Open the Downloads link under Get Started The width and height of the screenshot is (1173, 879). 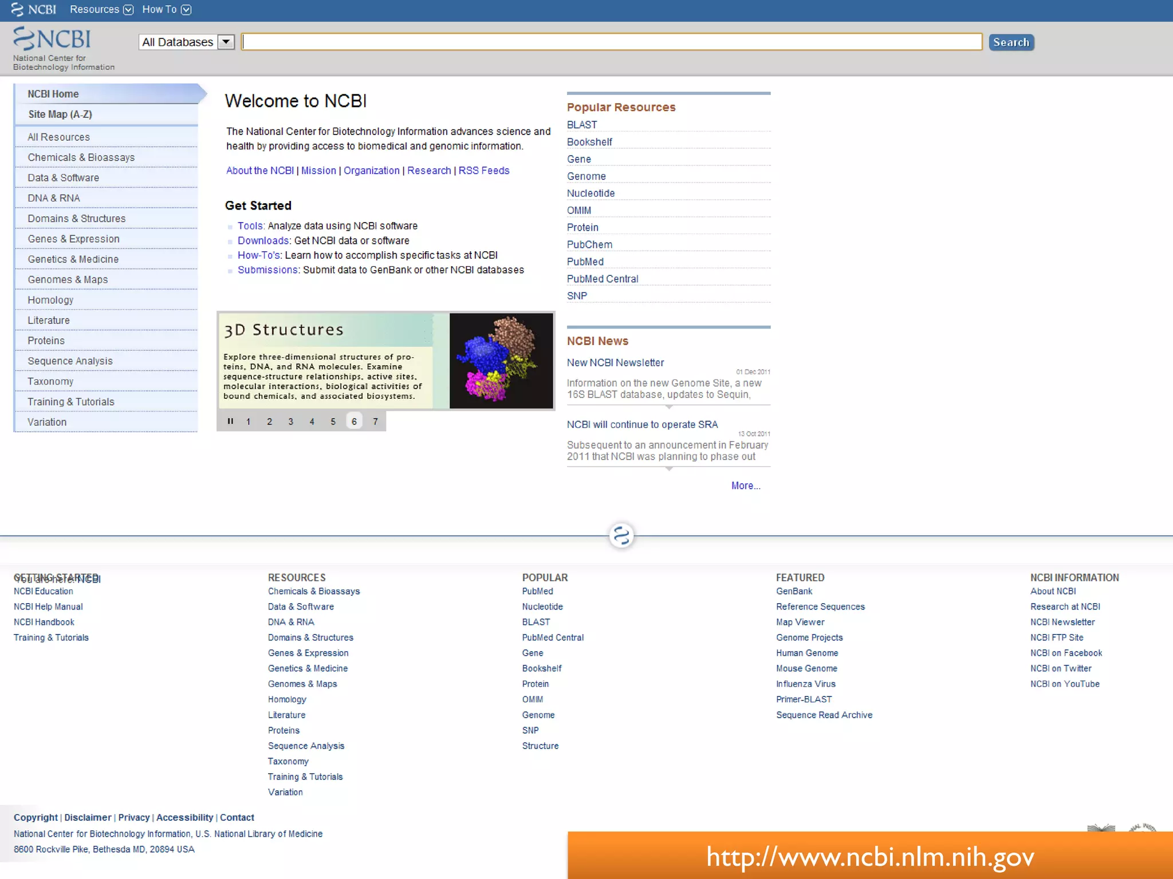click(x=263, y=241)
